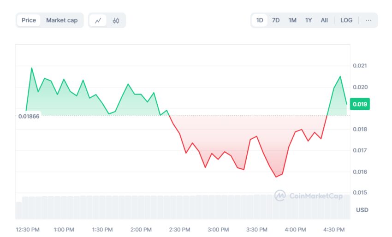The image size is (392, 237).
Task: Select the 1D time range
Action: click(260, 20)
